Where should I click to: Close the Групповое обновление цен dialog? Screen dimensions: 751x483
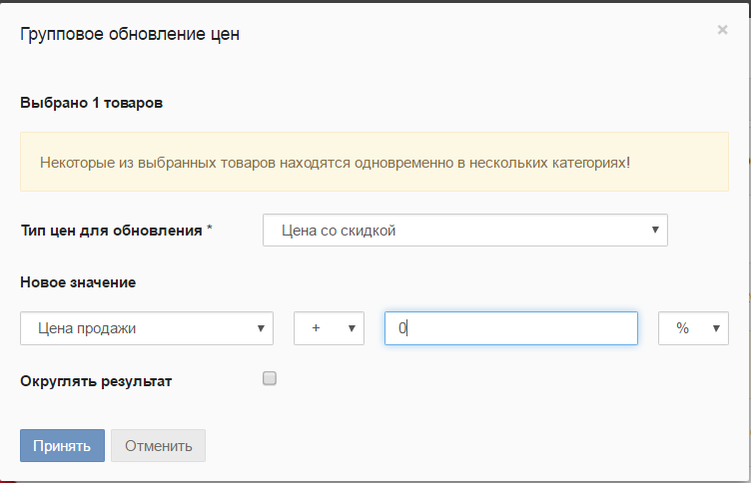pos(722,30)
